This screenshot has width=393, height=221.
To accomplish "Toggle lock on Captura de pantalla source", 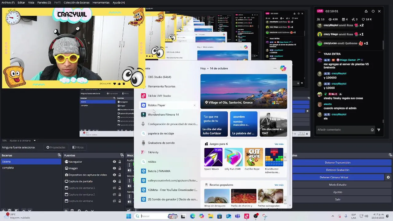I will pos(120,181).
